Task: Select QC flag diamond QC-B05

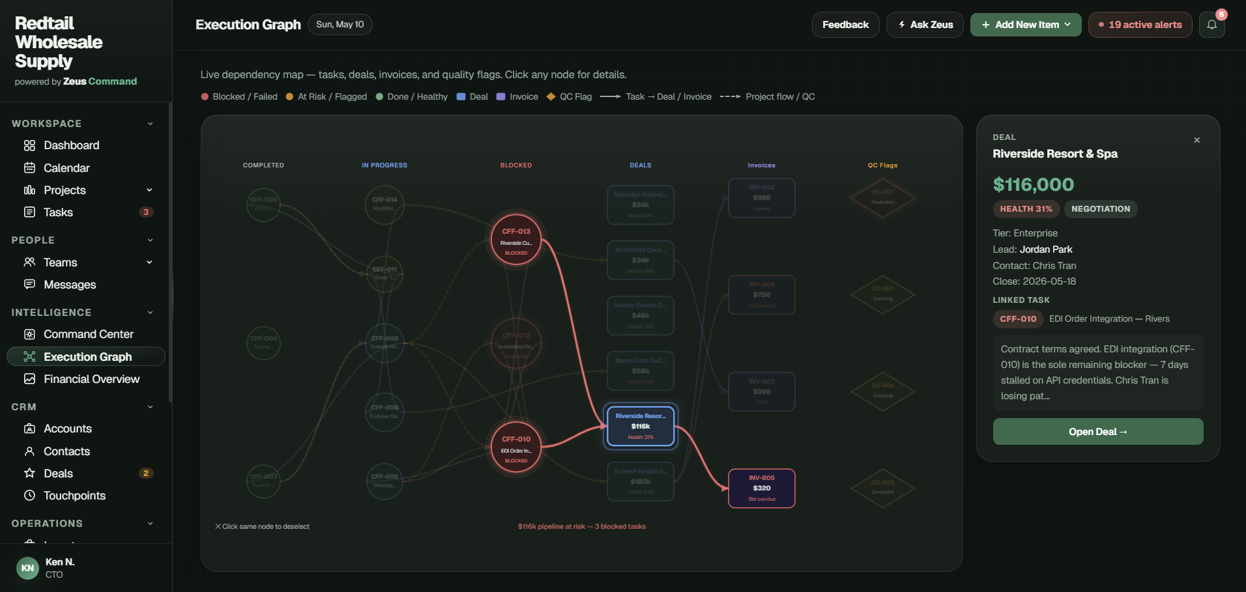Action: tap(883, 488)
